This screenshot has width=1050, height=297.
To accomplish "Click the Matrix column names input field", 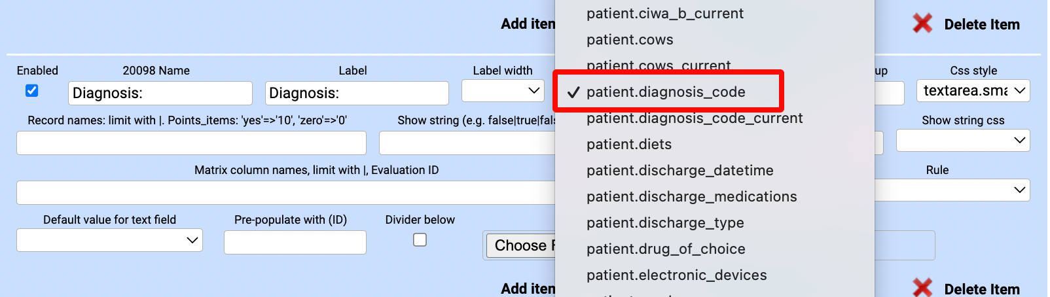I will (286, 192).
